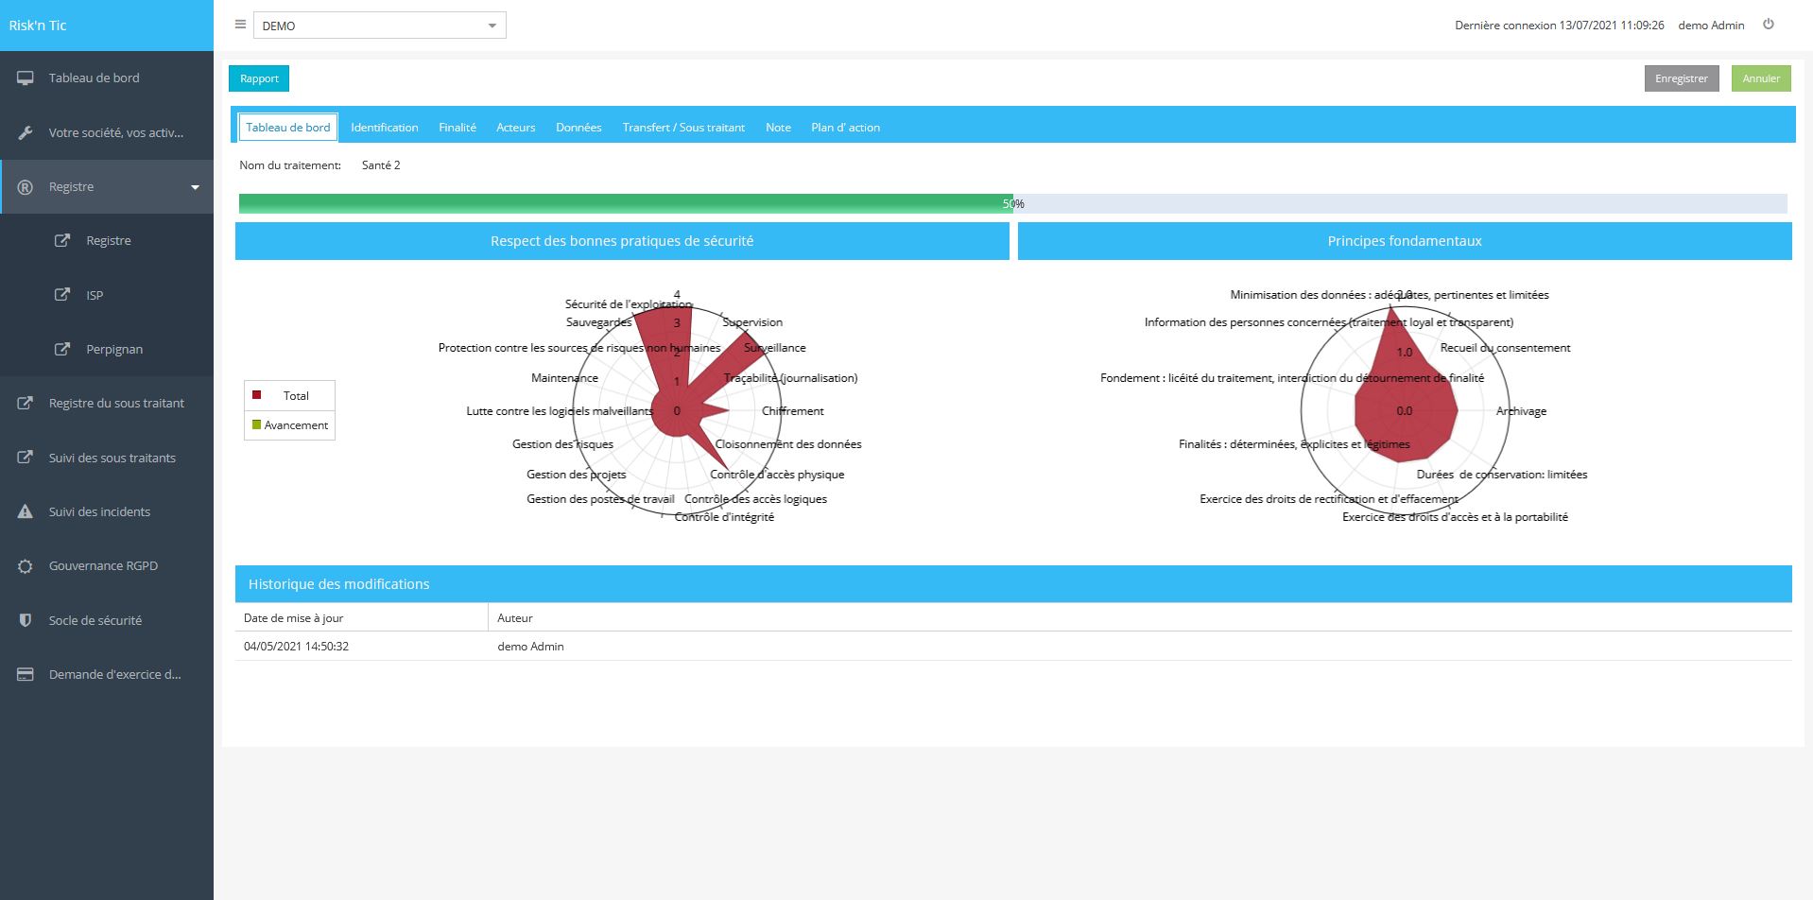Switch to the Identification tab
1813x900 pixels.
point(384,128)
